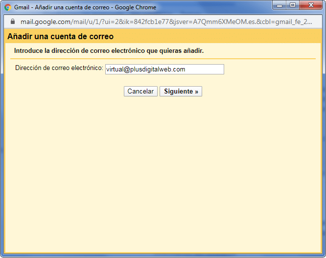
Task: Maximize the Gmail popup window
Action: pos(294,6)
